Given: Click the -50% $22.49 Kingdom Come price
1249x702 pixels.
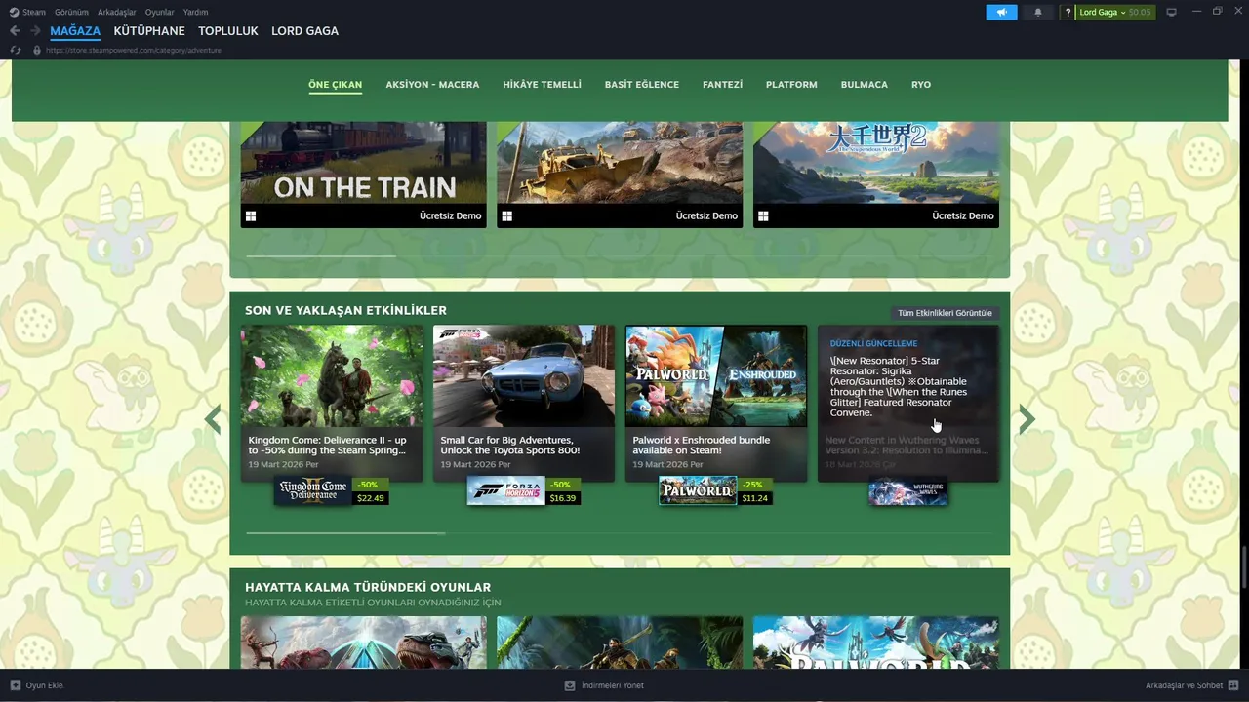Looking at the screenshot, I should click(x=371, y=491).
